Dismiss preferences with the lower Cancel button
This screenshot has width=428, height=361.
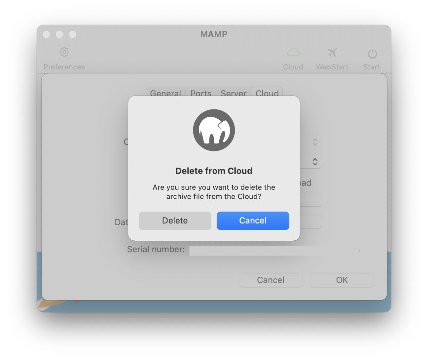(270, 280)
